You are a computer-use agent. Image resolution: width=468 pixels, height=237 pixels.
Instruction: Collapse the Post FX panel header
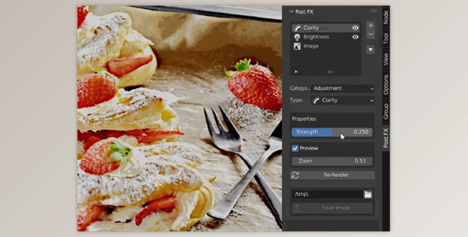click(291, 12)
